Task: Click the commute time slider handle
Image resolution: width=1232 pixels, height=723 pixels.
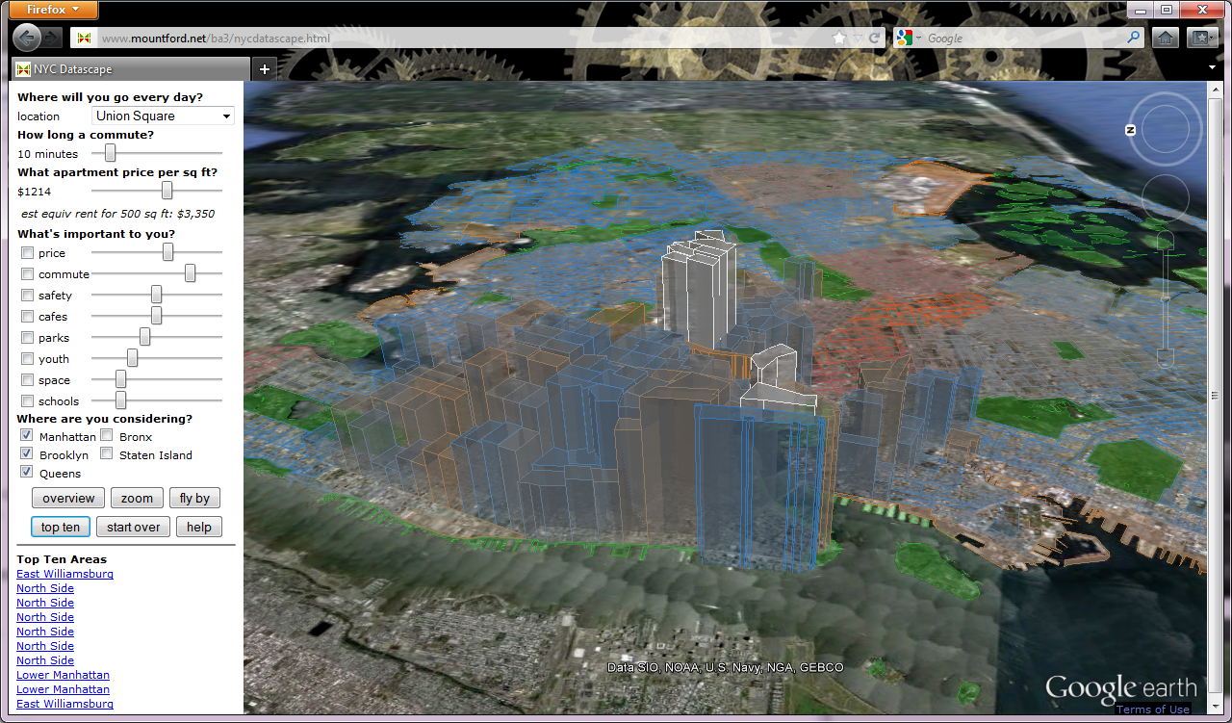Action: pyautogui.click(x=110, y=152)
